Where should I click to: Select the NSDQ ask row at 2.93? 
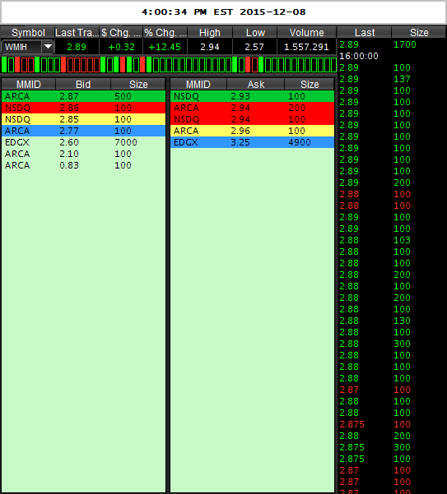252,96
